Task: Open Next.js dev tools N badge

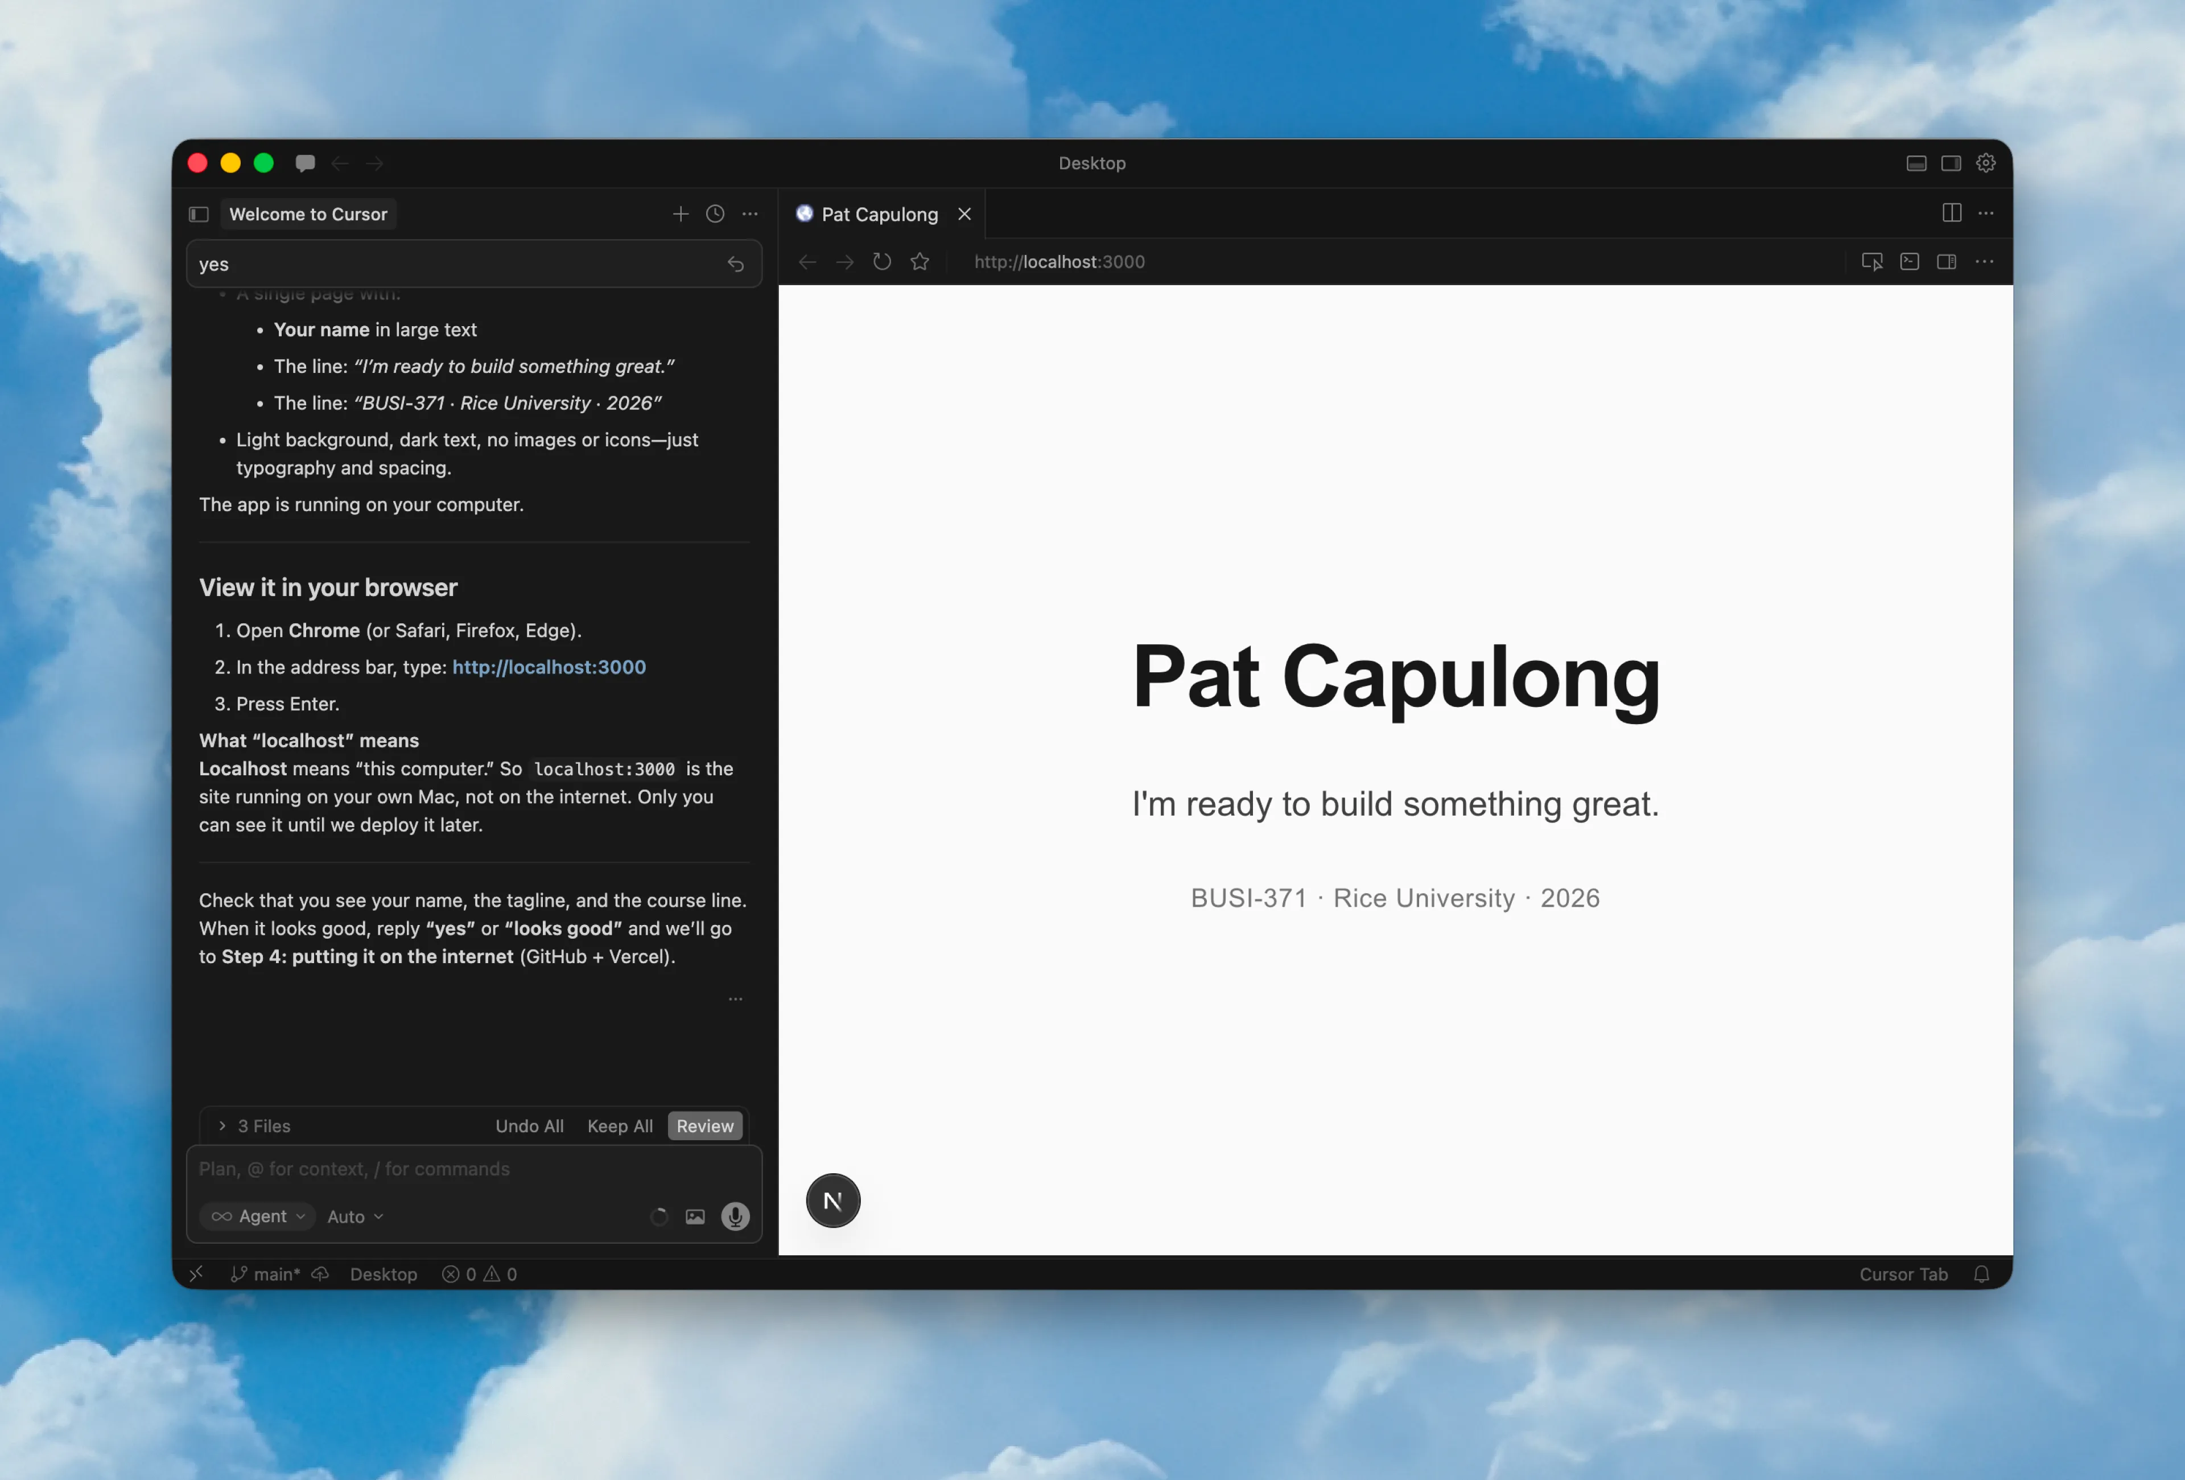Action: (833, 1201)
